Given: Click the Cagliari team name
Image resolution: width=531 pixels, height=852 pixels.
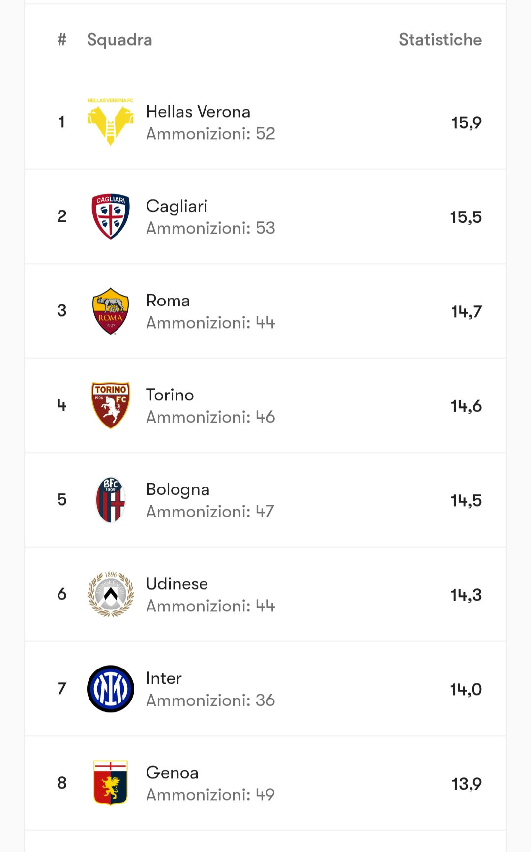Looking at the screenshot, I should click(177, 206).
